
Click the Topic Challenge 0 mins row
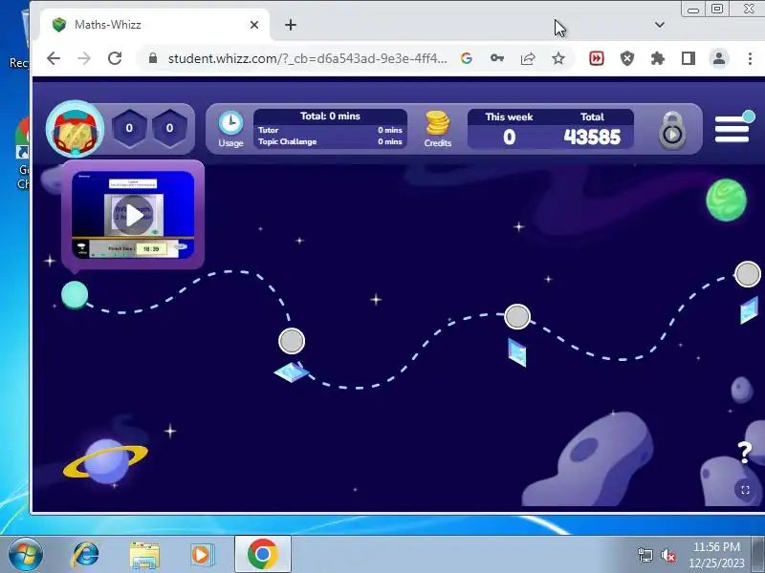click(x=330, y=141)
